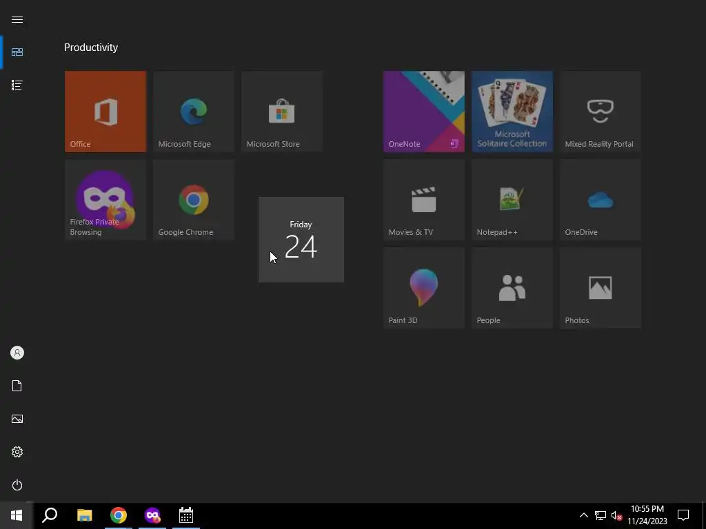The image size is (706, 529).
Task: Open the OneDrive tile
Action: tap(601, 199)
